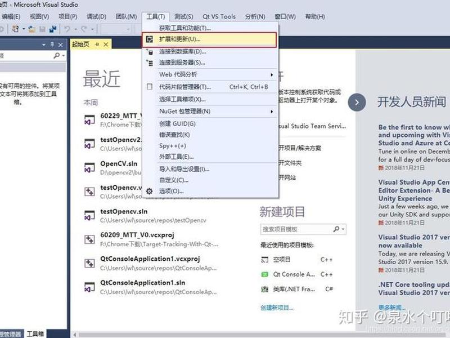The width and height of the screenshot is (450, 338).
Task: Click the 扩展和更新 extensions icon
Action: (149, 39)
